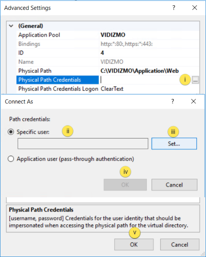Cancel the Connect As dialog
Screen dimensions: 206x257
pyautogui.click(x=174, y=185)
